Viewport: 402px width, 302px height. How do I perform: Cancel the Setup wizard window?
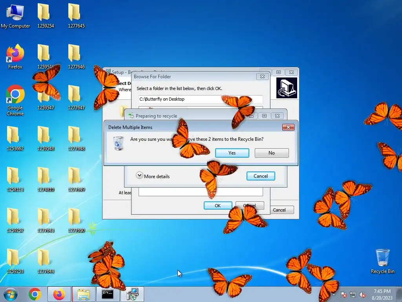282,210
